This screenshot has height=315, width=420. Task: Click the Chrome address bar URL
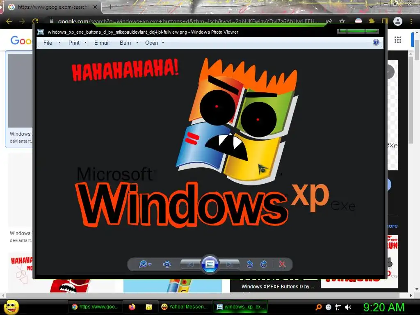tap(188, 21)
